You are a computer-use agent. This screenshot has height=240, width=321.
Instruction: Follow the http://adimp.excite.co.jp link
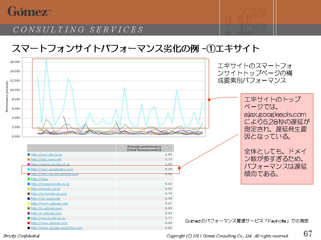(x=50, y=164)
